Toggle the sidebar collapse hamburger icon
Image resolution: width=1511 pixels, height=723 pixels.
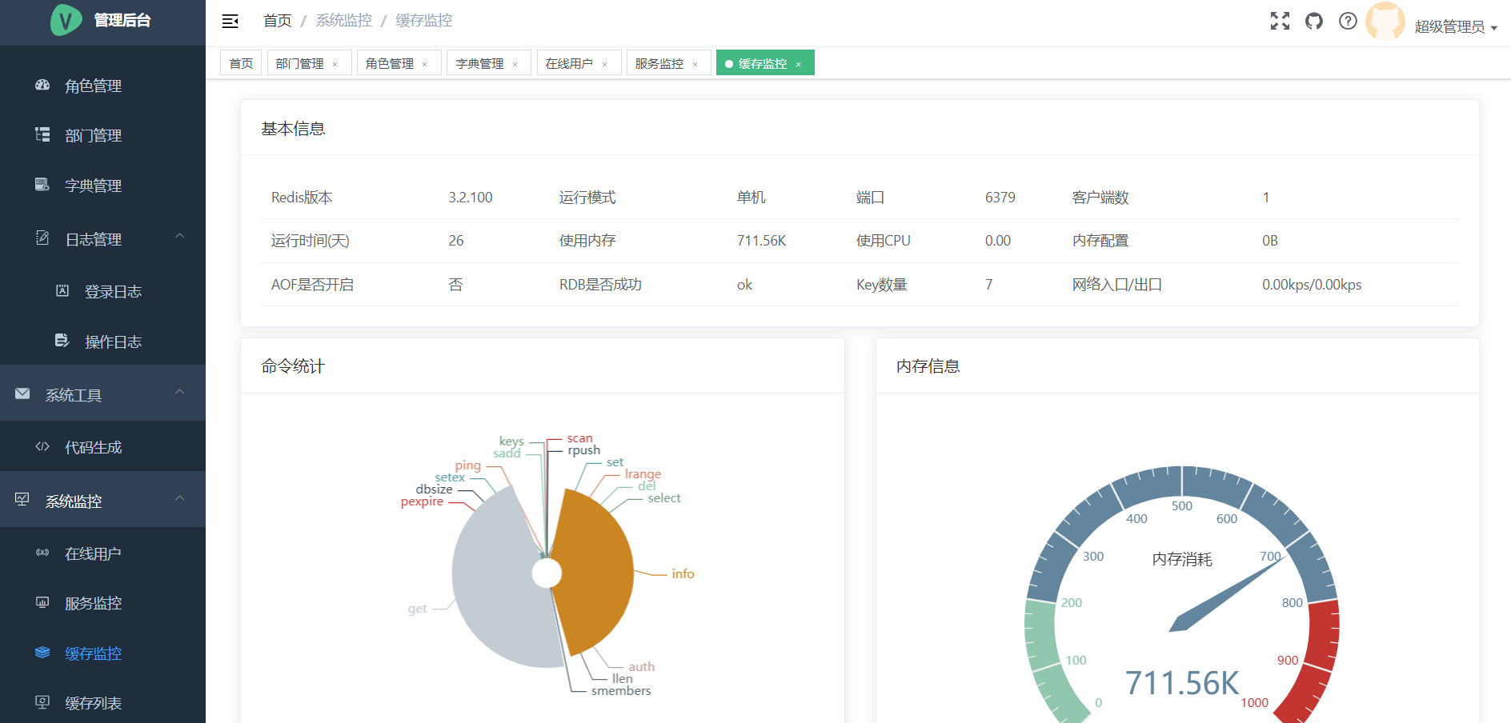[x=230, y=21]
